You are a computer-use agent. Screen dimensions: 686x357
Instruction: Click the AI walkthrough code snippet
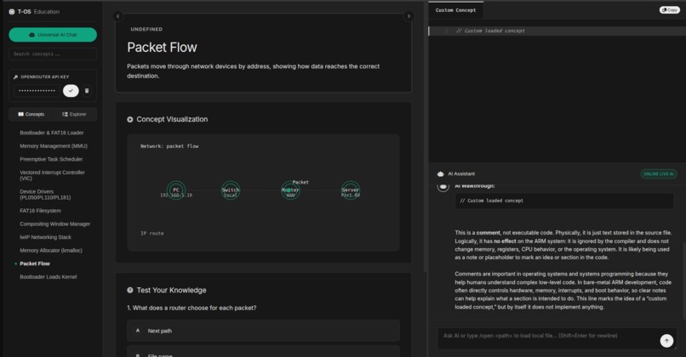(x=564, y=201)
